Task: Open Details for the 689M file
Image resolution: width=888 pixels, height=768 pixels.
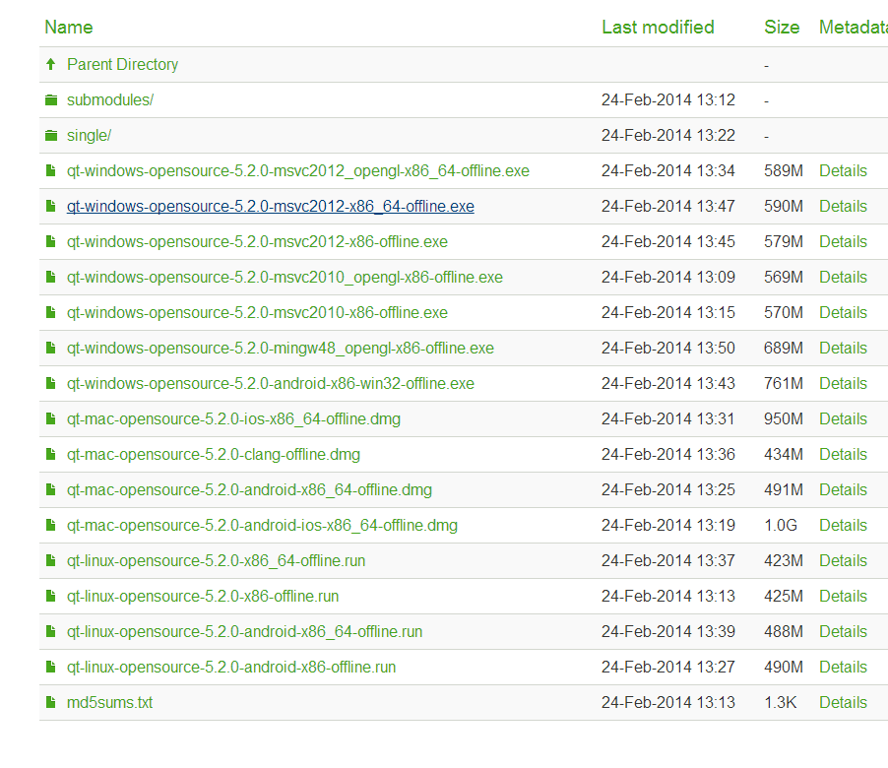Action: pyautogui.click(x=843, y=348)
